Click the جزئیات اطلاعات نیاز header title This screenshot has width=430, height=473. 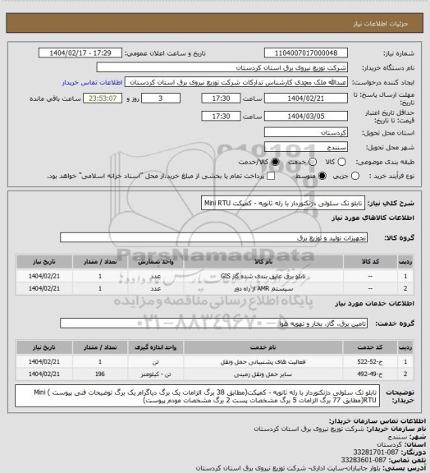coord(381,24)
